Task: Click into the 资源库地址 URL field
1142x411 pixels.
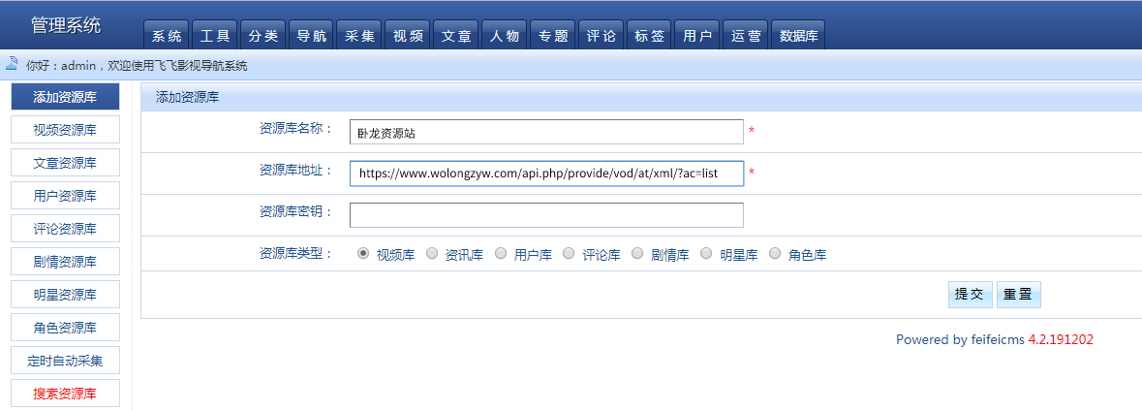Action: click(x=546, y=174)
